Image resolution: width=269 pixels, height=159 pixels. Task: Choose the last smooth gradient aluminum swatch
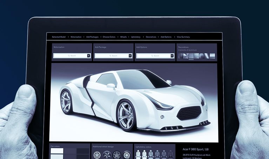213,56
